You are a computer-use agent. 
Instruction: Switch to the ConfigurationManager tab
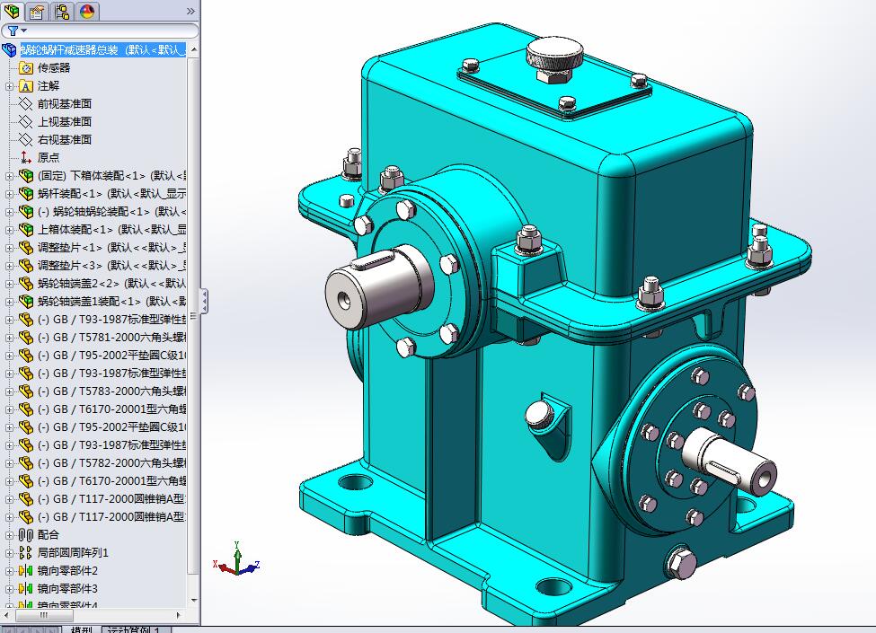(62, 11)
